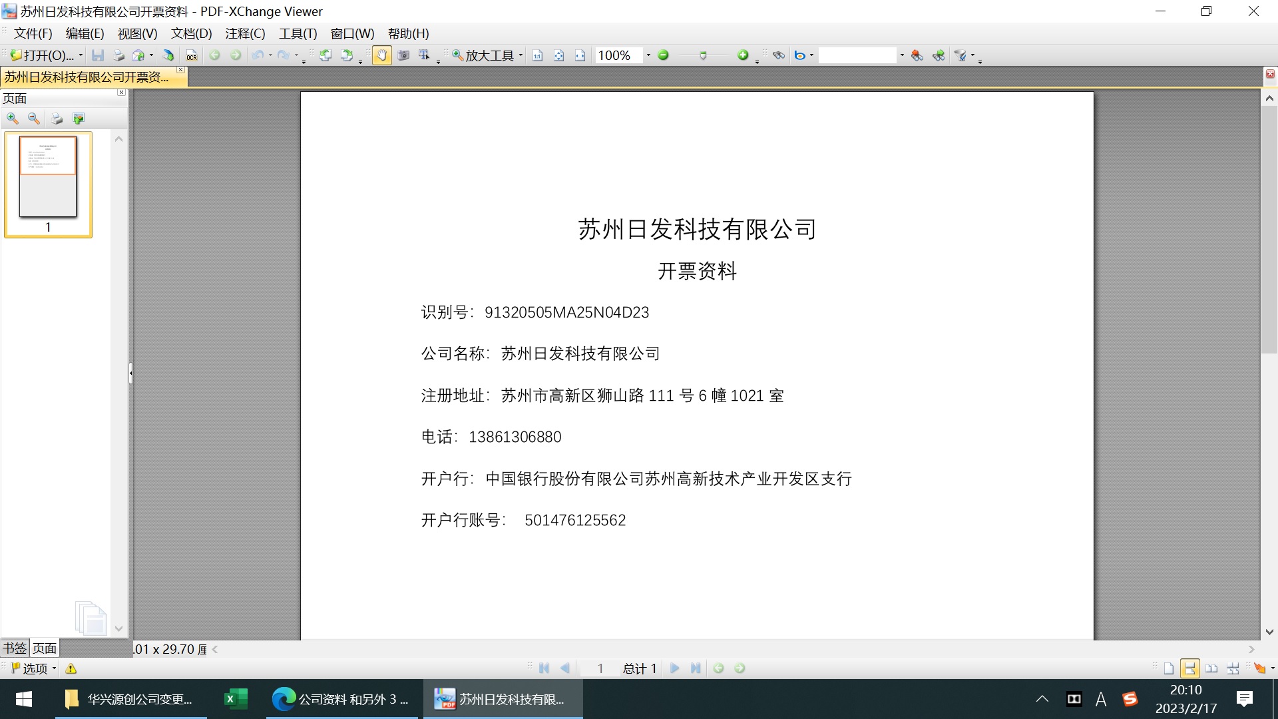This screenshot has width=1278, height=719.
Task: Click the Actual Size 1:1 icon
Action: (x=538, y=56)
